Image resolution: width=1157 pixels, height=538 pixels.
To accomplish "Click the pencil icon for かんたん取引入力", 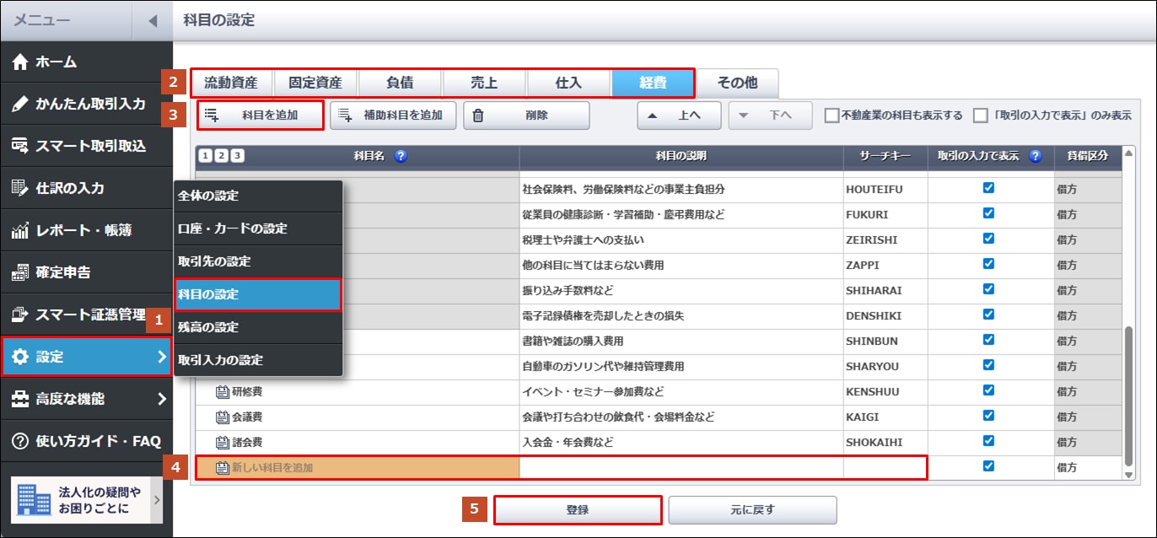I will coord(20,105).
